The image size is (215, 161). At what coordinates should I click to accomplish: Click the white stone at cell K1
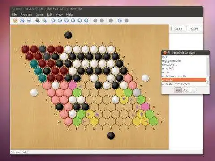click(111, 50)
